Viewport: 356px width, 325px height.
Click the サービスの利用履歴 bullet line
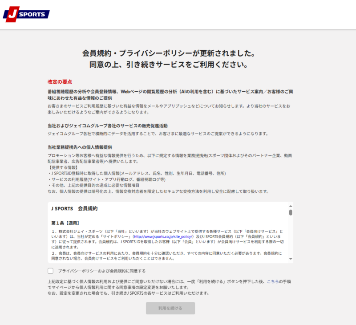pyautogui.click(x=107, y=179)
